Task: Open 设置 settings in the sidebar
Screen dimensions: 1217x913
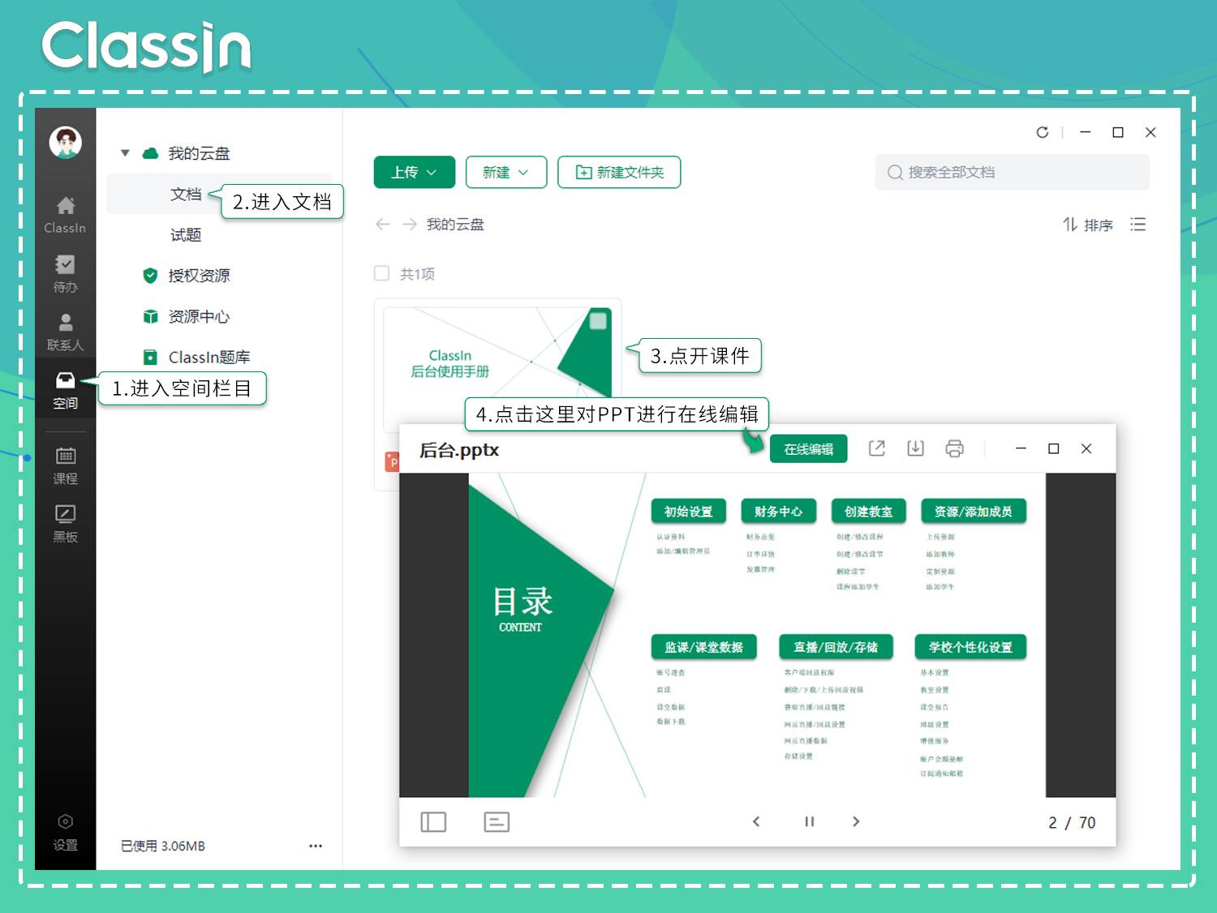Action: tap(65, 834)
